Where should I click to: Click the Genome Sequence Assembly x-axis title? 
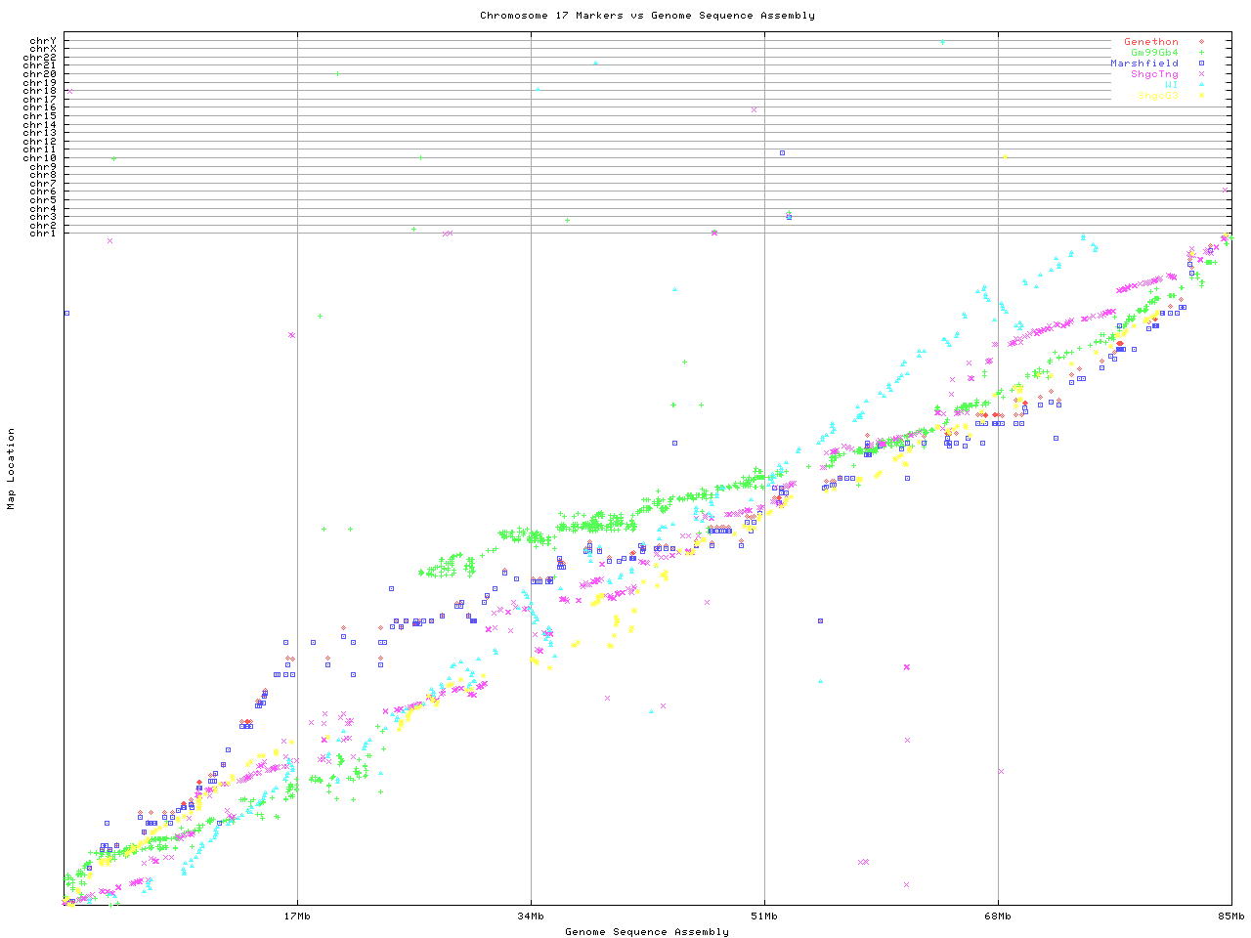click(x=647, y=932)
